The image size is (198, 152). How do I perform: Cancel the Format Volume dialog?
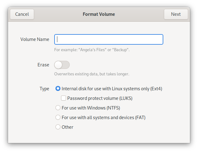[x=22, y=14]
